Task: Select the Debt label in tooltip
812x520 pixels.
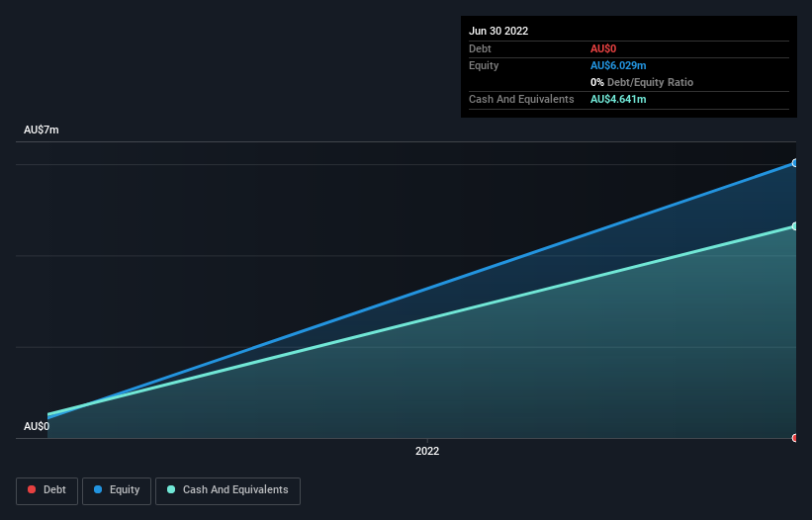Action: (x=480, y=48)
